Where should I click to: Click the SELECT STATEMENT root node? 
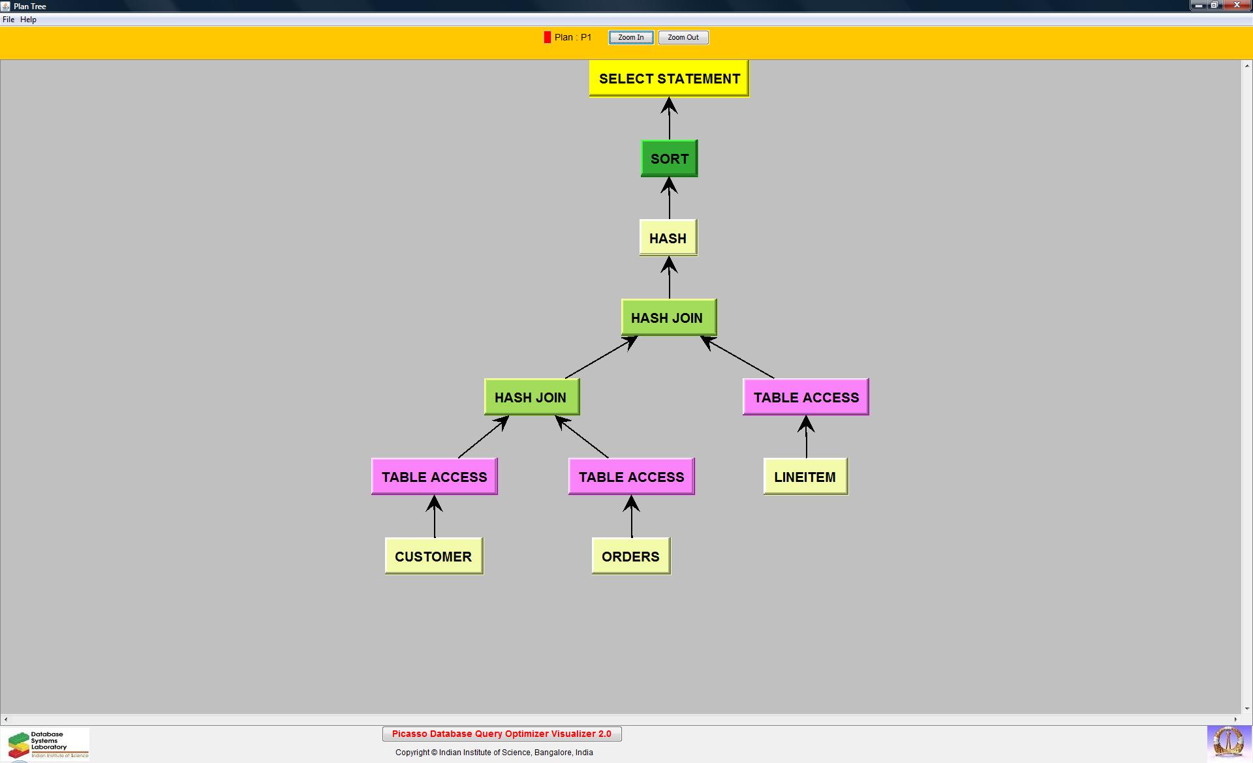(669, 79)
